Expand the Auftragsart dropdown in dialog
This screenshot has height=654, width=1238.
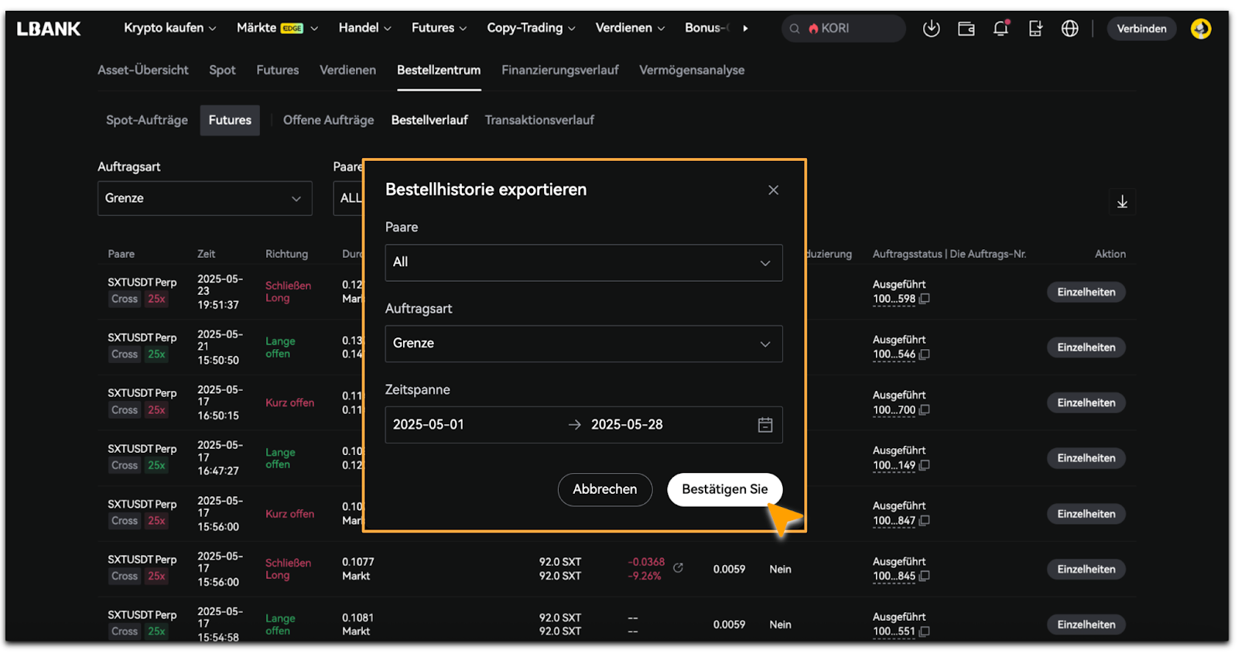click(x=583, y=344)
